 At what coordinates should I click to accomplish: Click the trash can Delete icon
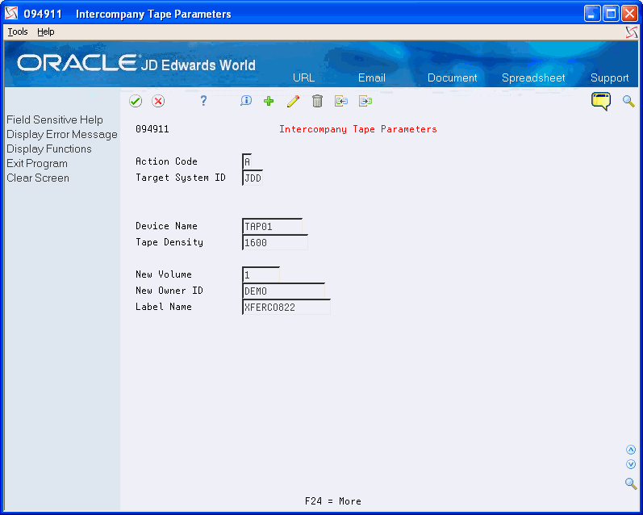(x=317, y=101)
